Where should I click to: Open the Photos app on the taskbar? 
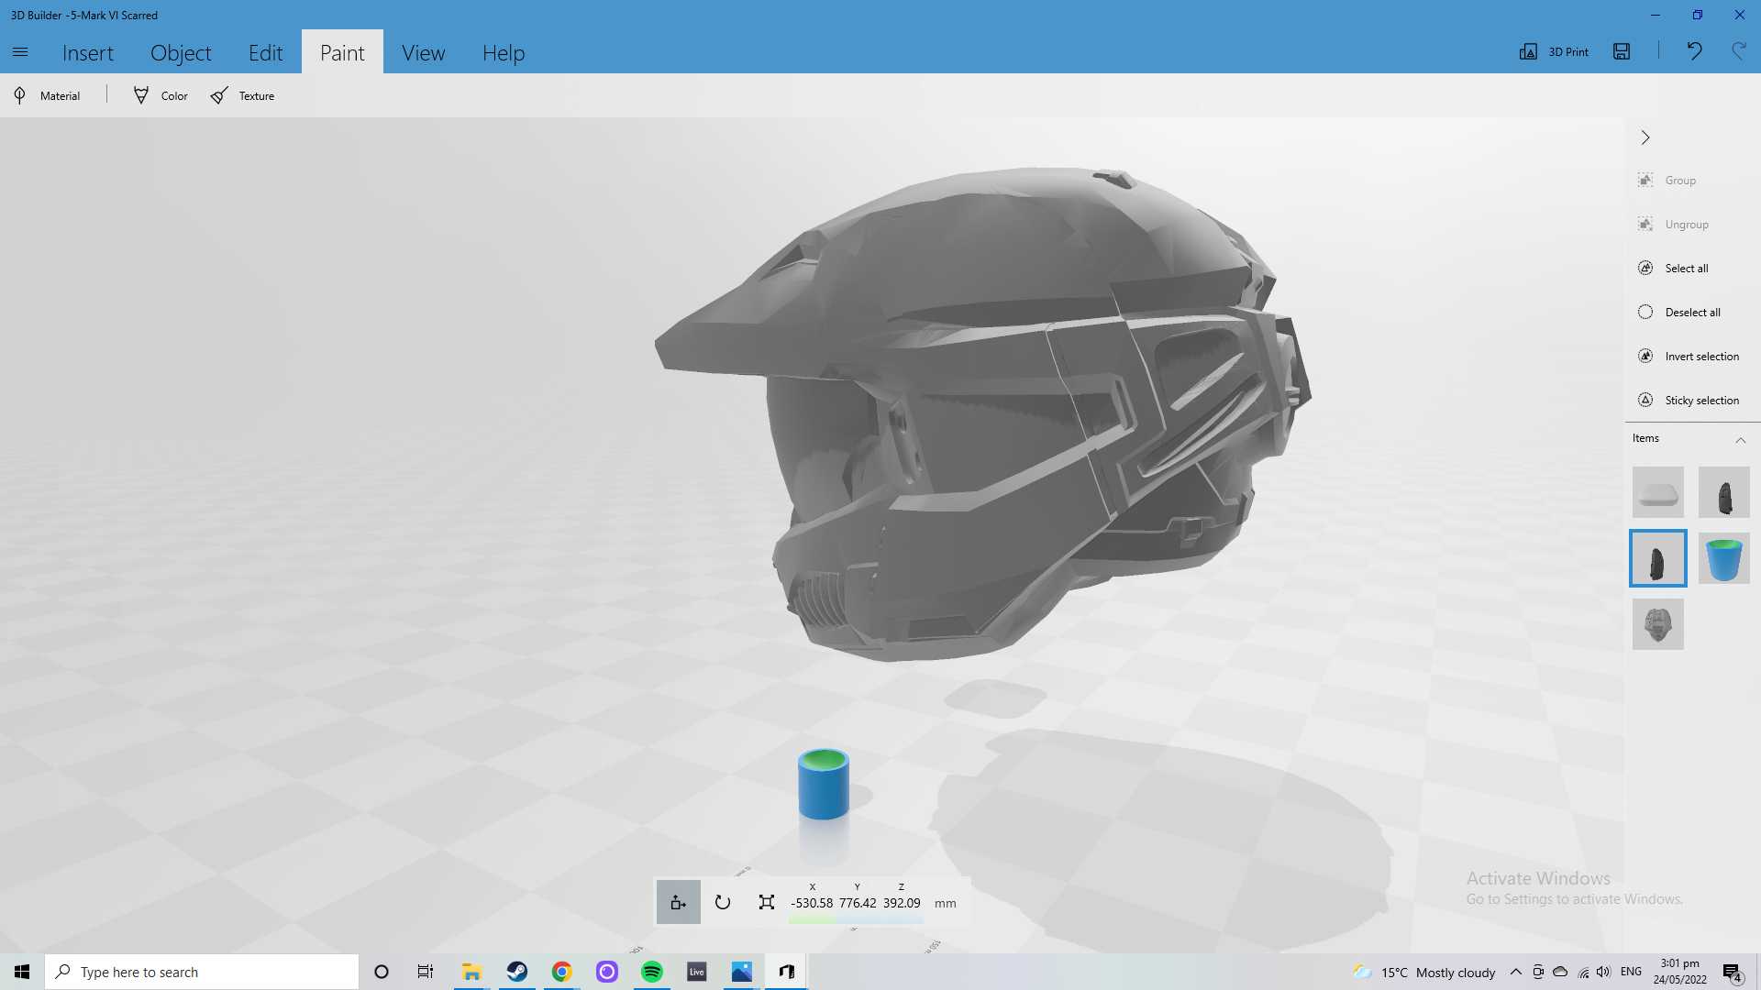(x=742, y=972)
